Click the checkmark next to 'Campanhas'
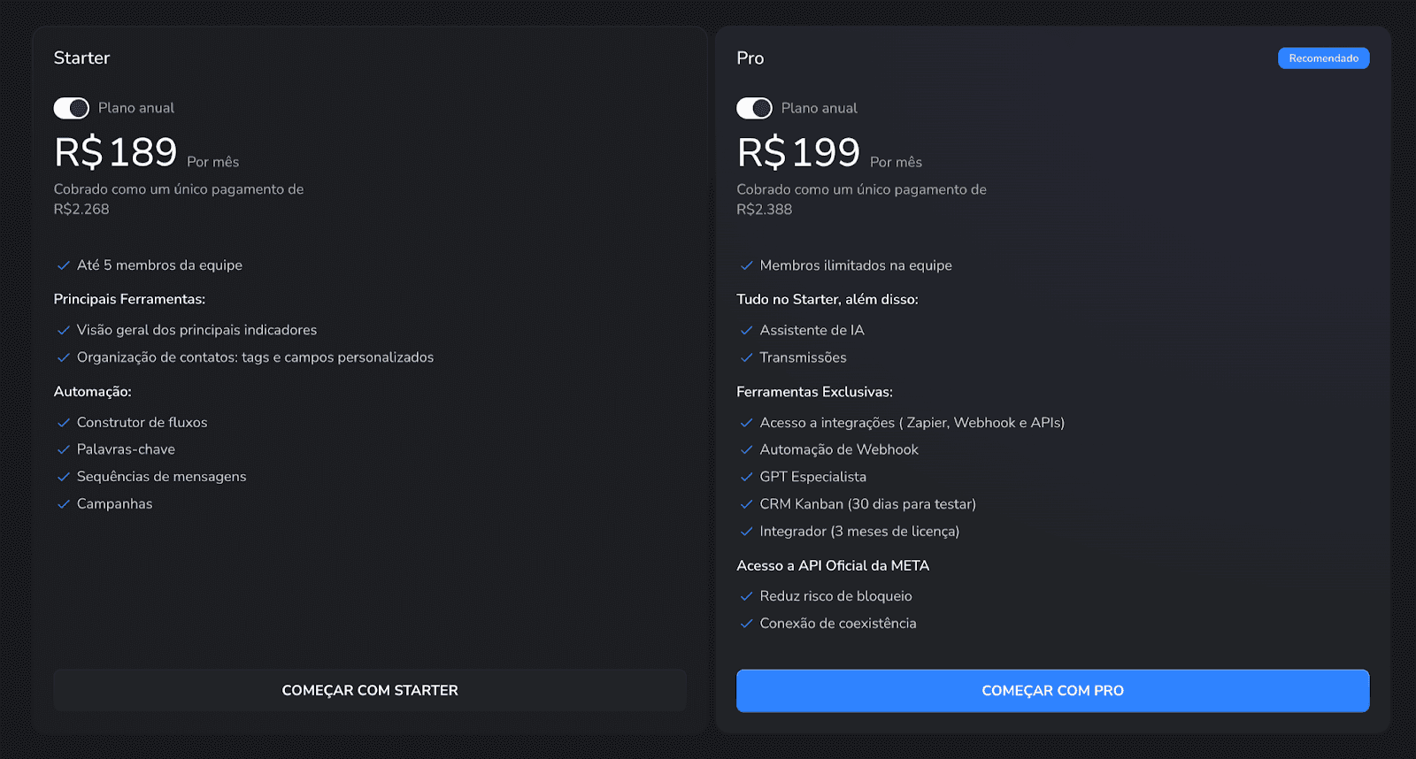Image resolution: width=1416 pixels, height=759 pixels. 63,503
